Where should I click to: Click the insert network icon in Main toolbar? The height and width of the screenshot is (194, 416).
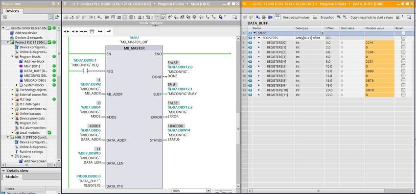[x=66, y=17]
